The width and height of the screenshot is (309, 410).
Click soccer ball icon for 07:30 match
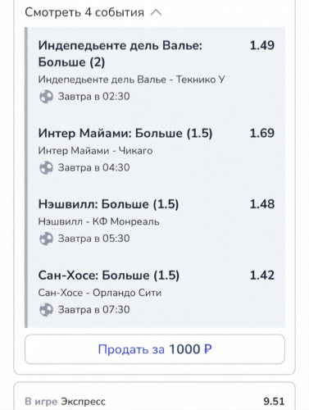click(46, 310)
